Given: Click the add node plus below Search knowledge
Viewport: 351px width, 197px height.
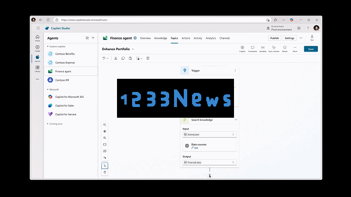Looking at the screenshot, I should tap(210, 174).
